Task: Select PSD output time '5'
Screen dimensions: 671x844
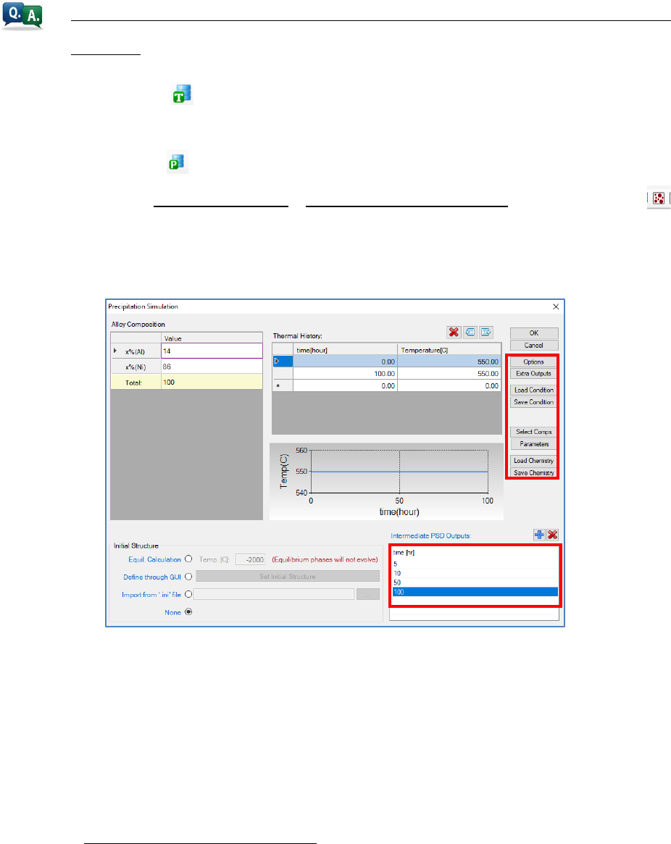Action: [475, 564]
